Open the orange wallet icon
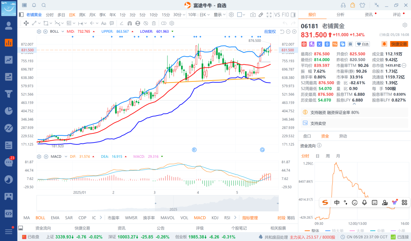Viewport: 411px width, 241px height. 352,5
